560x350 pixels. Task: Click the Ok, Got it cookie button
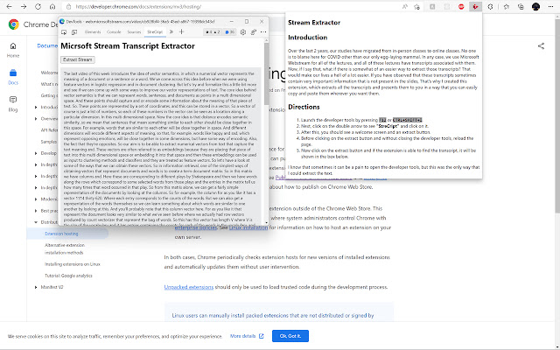coord(290,336)
